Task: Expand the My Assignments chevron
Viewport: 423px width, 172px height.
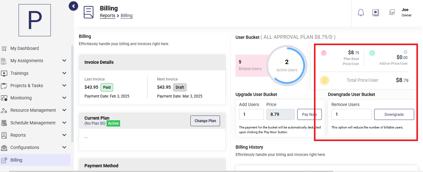Action: (x=64, y=61)
